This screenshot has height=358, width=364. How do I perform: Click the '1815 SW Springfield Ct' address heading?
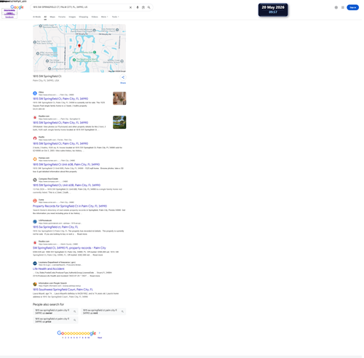[47, 76]
